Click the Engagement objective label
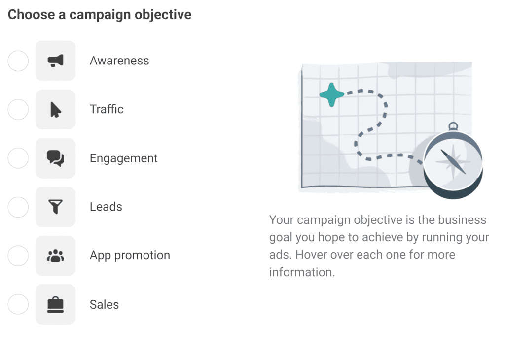Screen dimensions: 505x342 pos(124,158)
